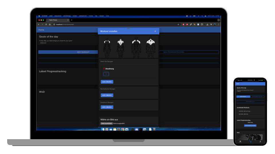The width and height of the screenshot is (275, 154).
Task: Click the Deadhang exercise name
Action: [110, 69]
